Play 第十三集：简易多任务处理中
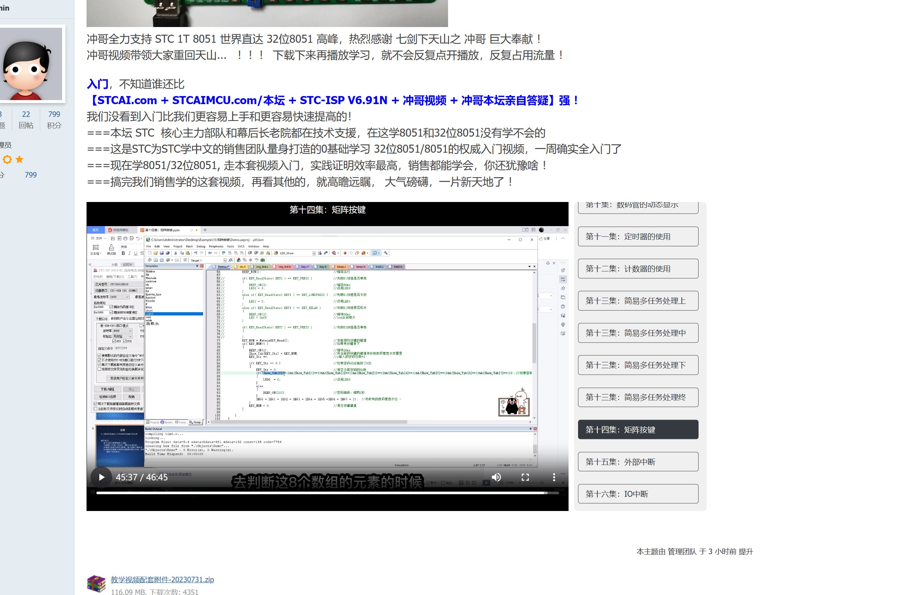The image size is (914, 595). coord(638,333)
